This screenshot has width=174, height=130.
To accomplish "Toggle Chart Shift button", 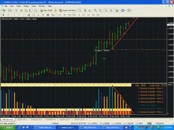I will (111, 10).
